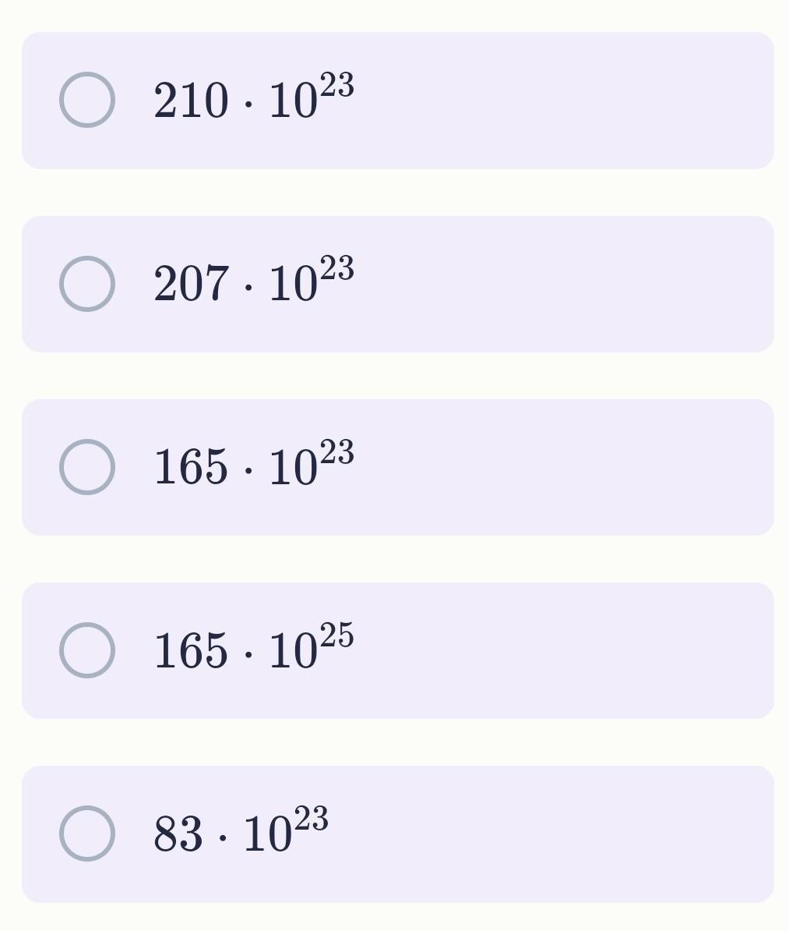789x931 pixels.
Task: Click the answer text 83 · 10²³
Action: (241, 833)
